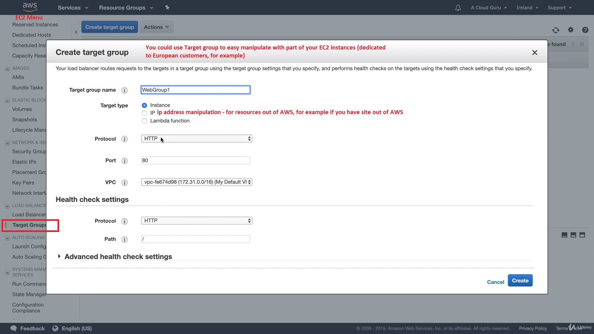Click the Cancel link

pyautogui.click(x=495, y=282)
